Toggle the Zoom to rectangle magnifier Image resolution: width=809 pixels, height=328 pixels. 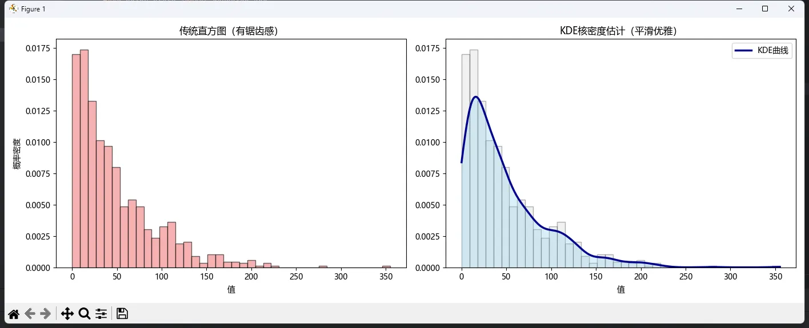pyautogui.click(x=85, y=314)
